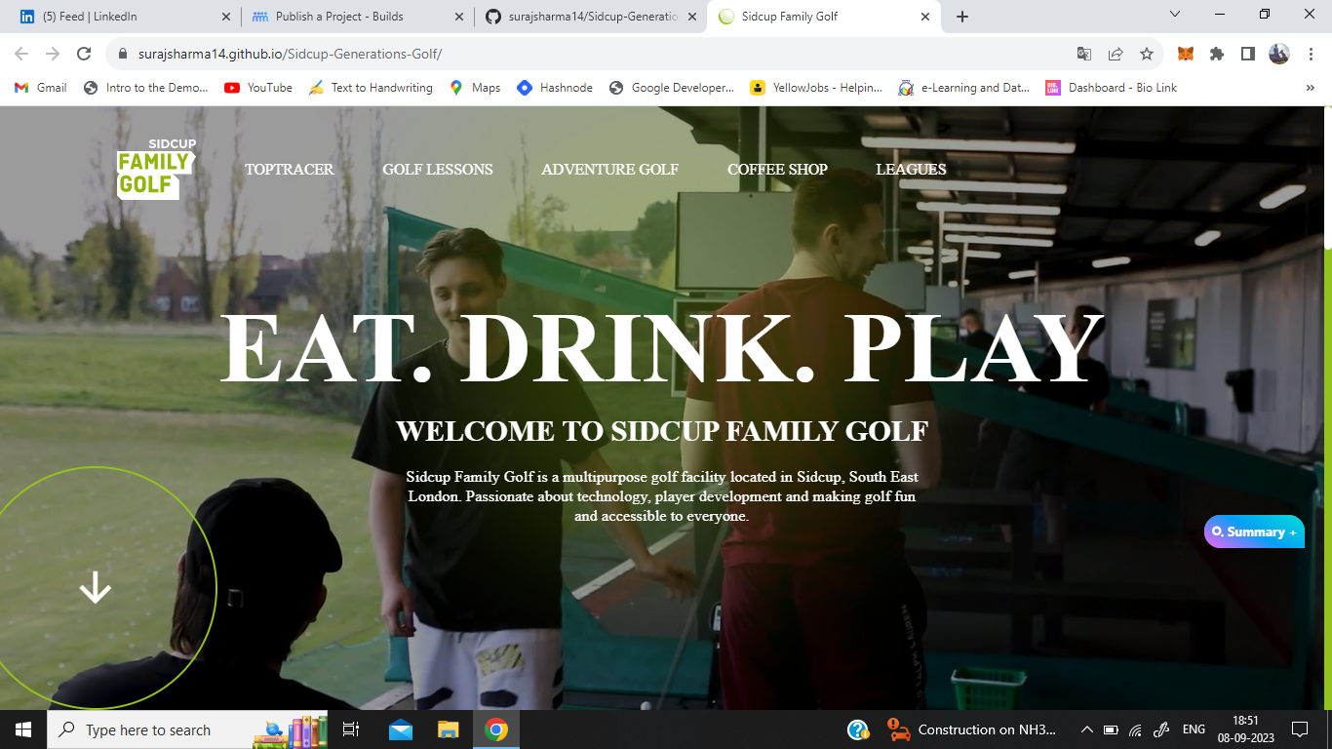The width and height of the screenshot is (1332, 749).
Task: Click the Chrome taskbar icon
Action: click(496, 729)
